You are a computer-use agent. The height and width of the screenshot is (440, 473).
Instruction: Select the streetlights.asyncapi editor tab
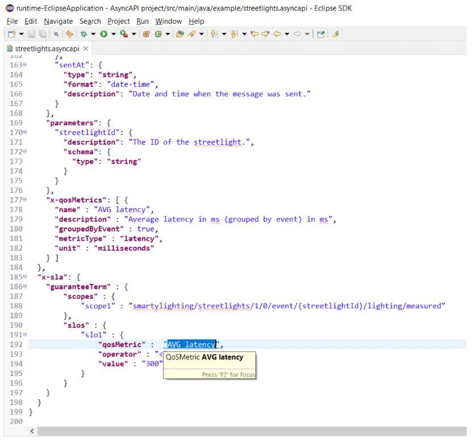[47, 49]
